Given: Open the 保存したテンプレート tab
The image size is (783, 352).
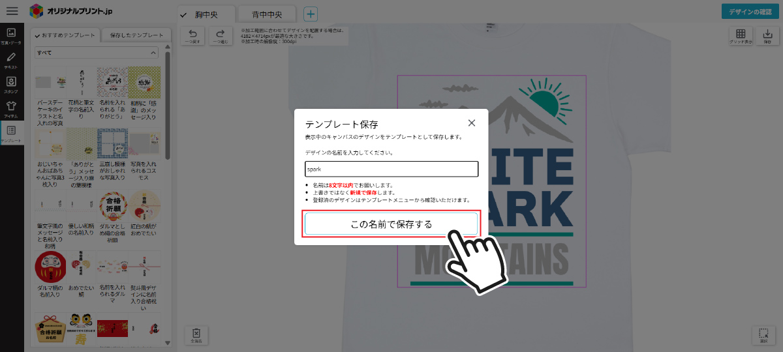Looking at the screenshot, I should coord(137,35).
